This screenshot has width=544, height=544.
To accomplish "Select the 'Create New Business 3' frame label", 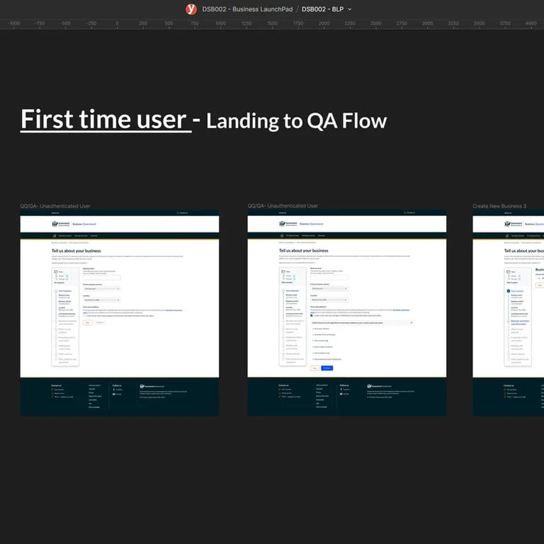I will [x=499, y=206].
